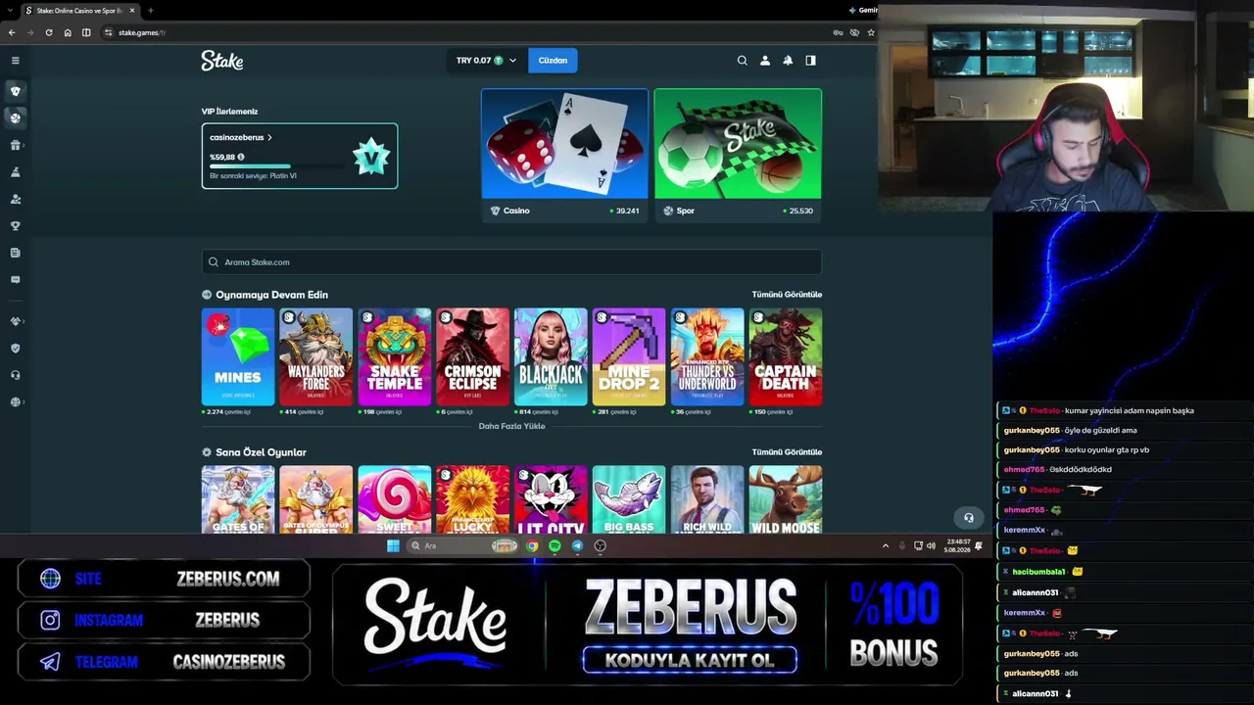This screenshot has width=1254, height=705.
Task: Open the TRY 0.07 balance dropdown
Action: [486, 61]
